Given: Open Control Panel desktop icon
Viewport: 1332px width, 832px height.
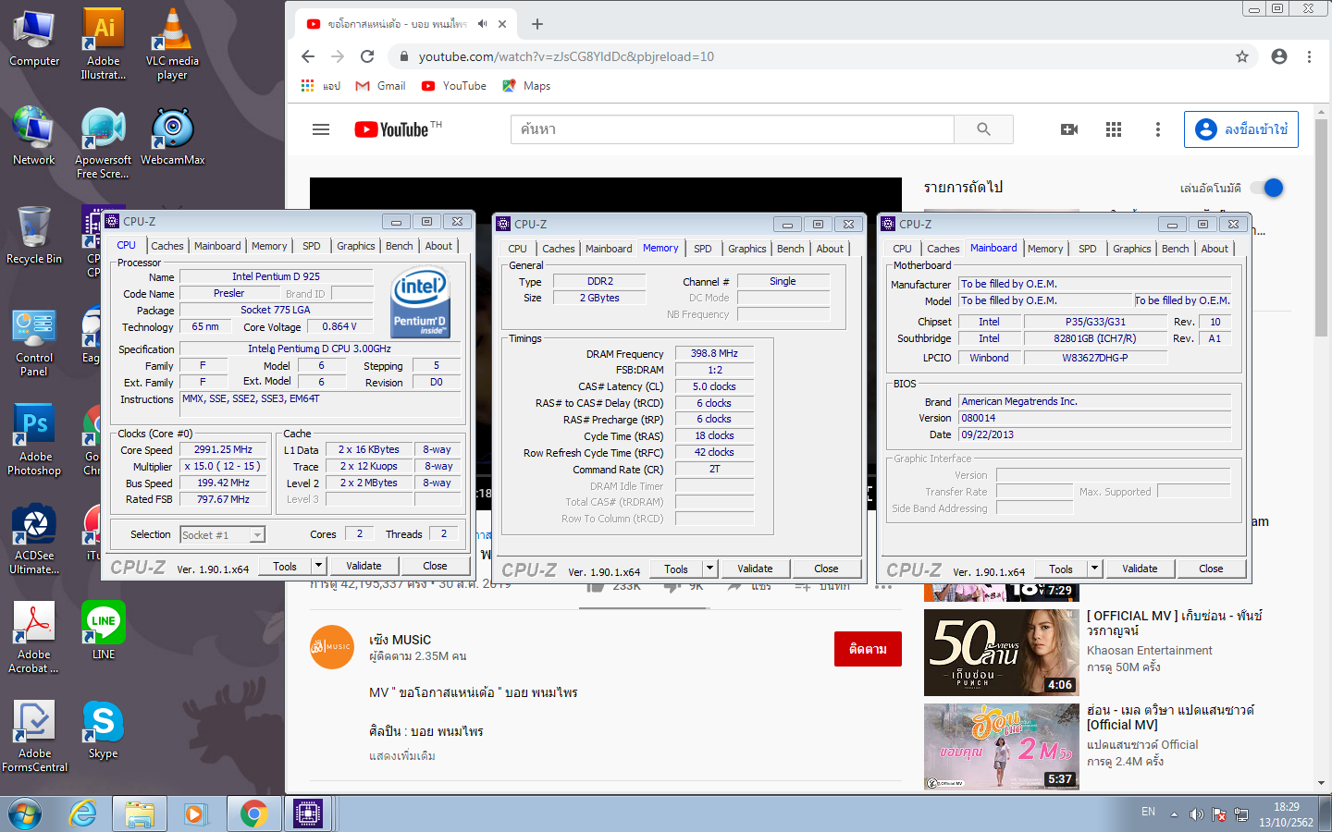Looking at the screenshot, I should click(x=34, y=342).
